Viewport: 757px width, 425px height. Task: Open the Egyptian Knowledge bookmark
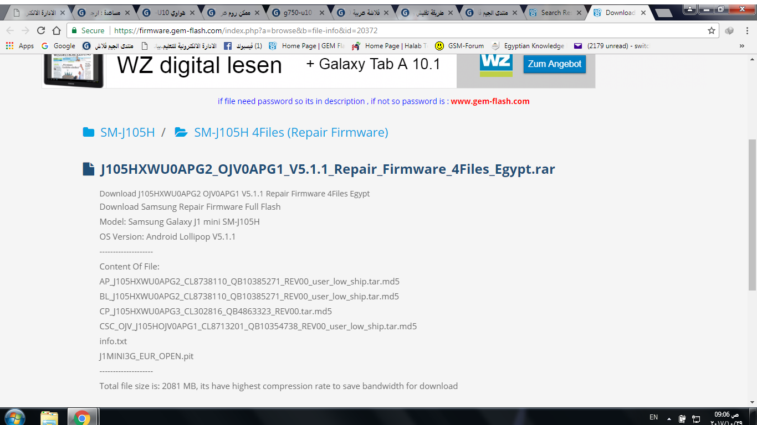point(528,46)
